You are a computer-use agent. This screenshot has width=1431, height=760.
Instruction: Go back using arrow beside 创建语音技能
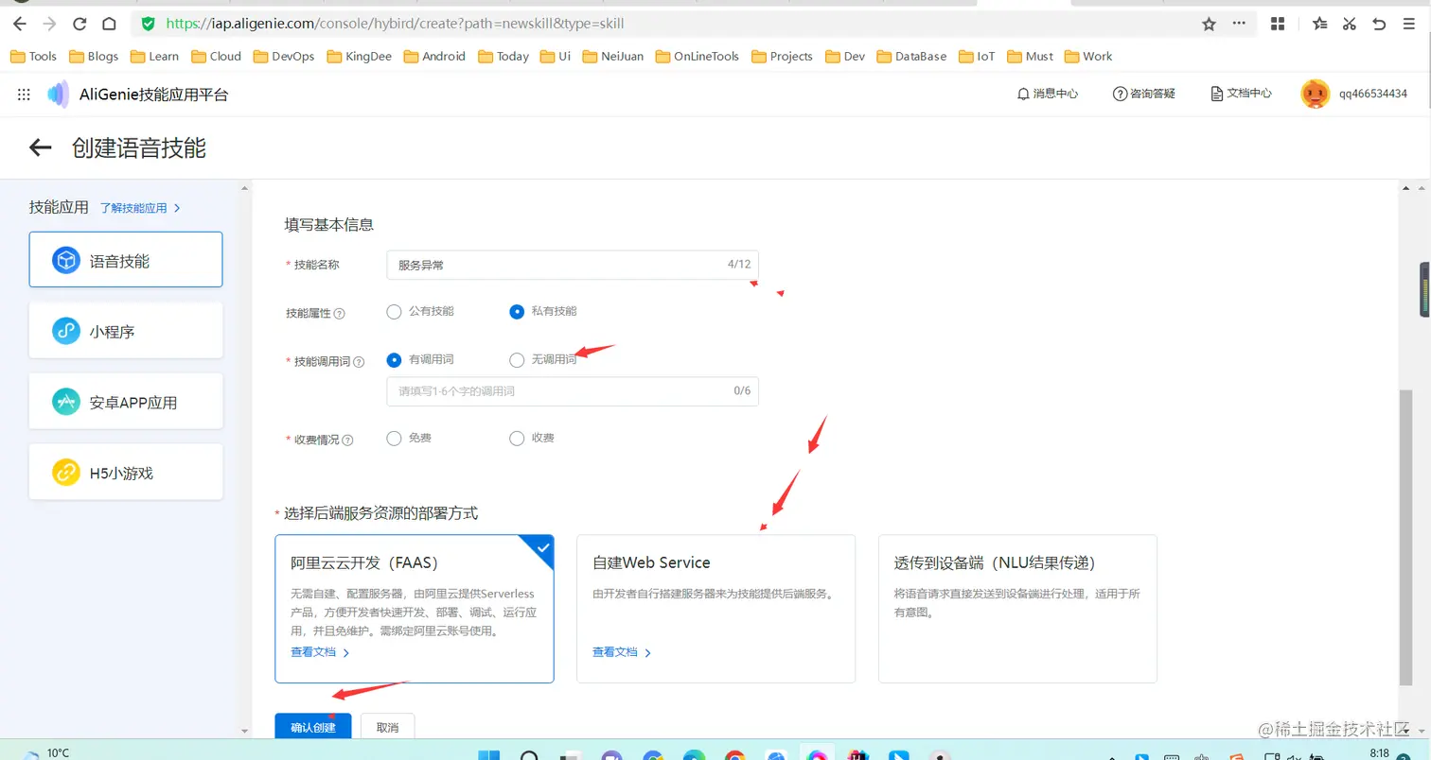pyautogui.click(x=40, y=147)
